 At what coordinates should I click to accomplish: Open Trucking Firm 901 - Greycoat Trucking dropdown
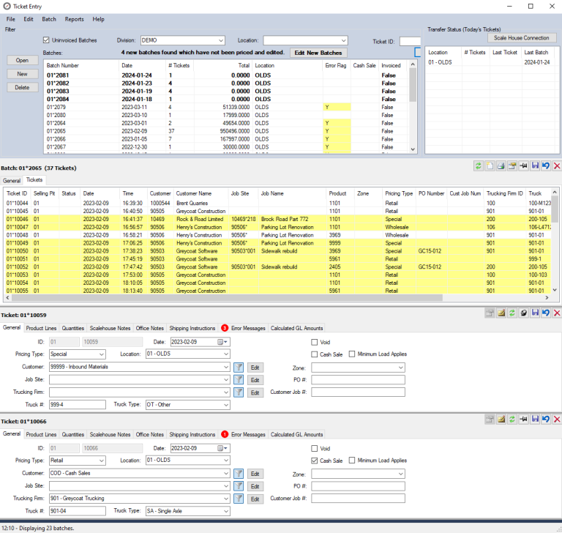pos(226,499)
